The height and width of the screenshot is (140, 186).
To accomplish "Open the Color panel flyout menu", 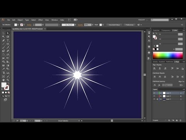I will coord(184,30).
